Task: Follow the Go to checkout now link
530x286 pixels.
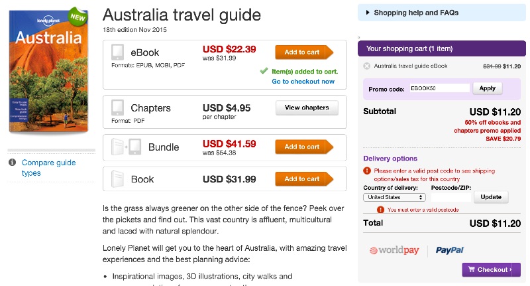Action: (x=303, y=82)
